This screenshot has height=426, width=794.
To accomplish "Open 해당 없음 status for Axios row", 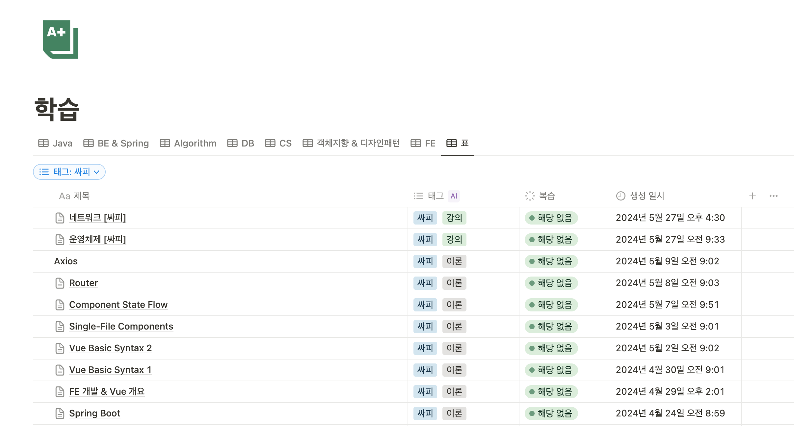I will [x=551, y=261].
